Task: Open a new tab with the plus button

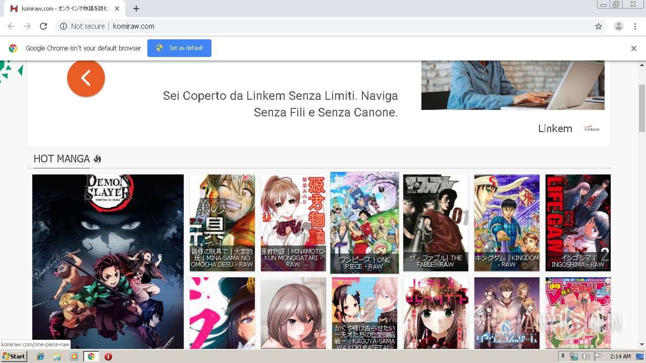Action: click(x=136, y=9)
